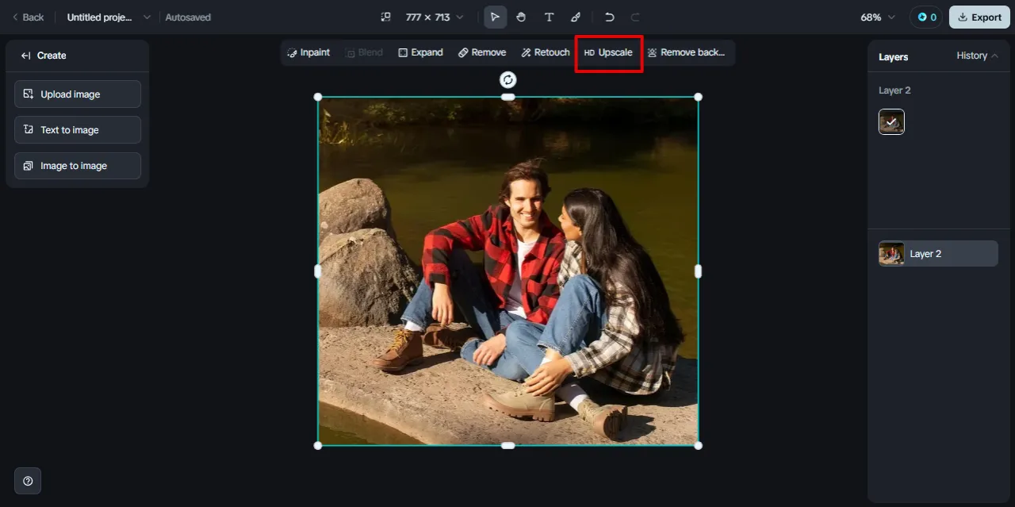Image resolution: width=1015 pixels, height=507 pixels.
Task: Open the help question mark icon
Action: click(28, 481)
